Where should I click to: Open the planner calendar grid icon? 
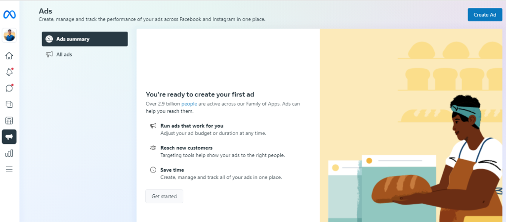9,121
